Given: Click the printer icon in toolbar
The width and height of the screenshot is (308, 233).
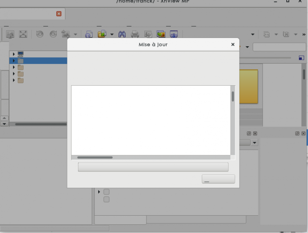Looking at the screenshot, I should [135, 34].
